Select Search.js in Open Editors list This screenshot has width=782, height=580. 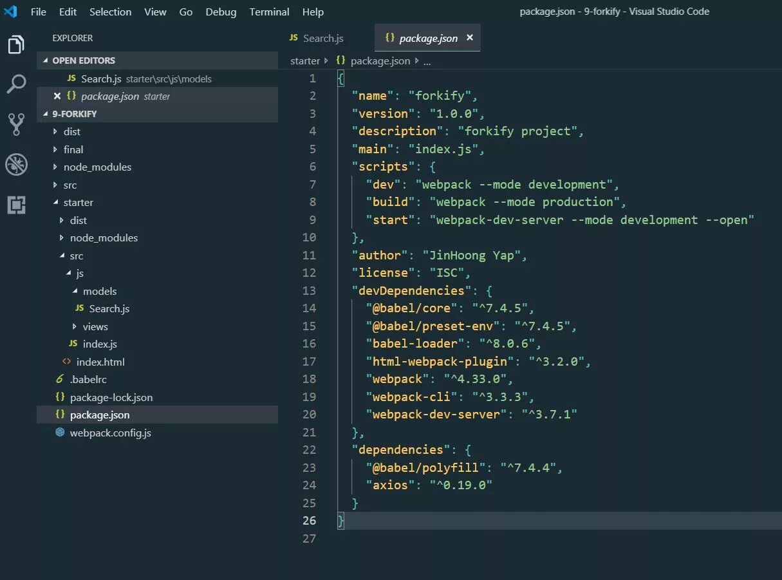coord(158,79)
